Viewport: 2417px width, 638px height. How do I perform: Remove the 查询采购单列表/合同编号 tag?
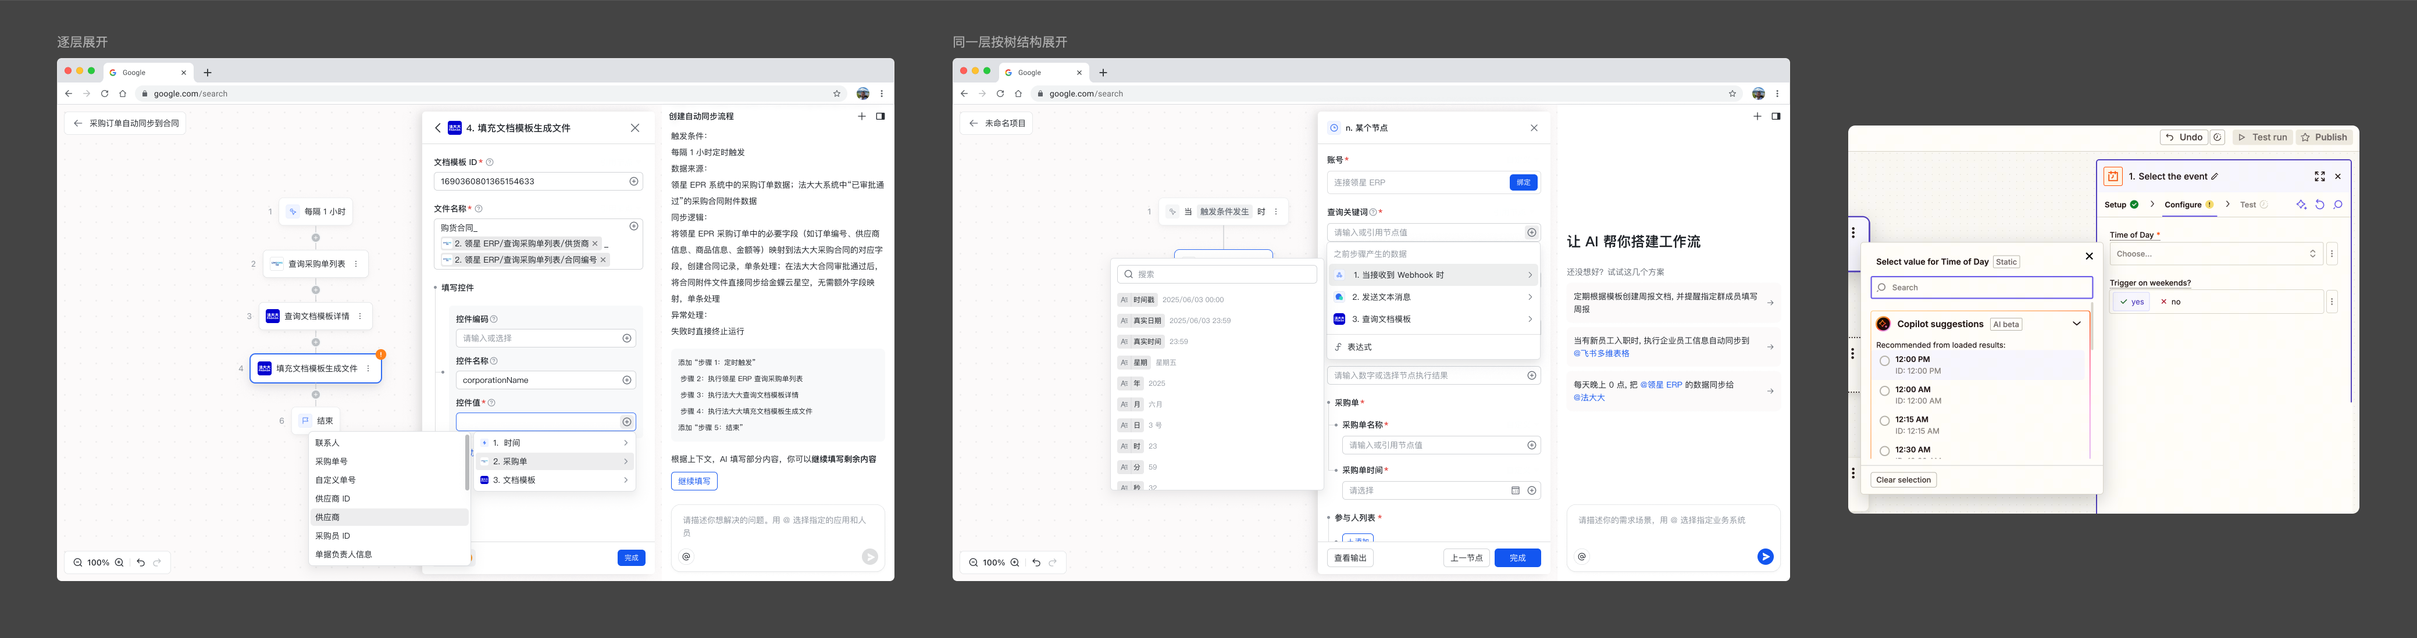[x=603, y=260]
